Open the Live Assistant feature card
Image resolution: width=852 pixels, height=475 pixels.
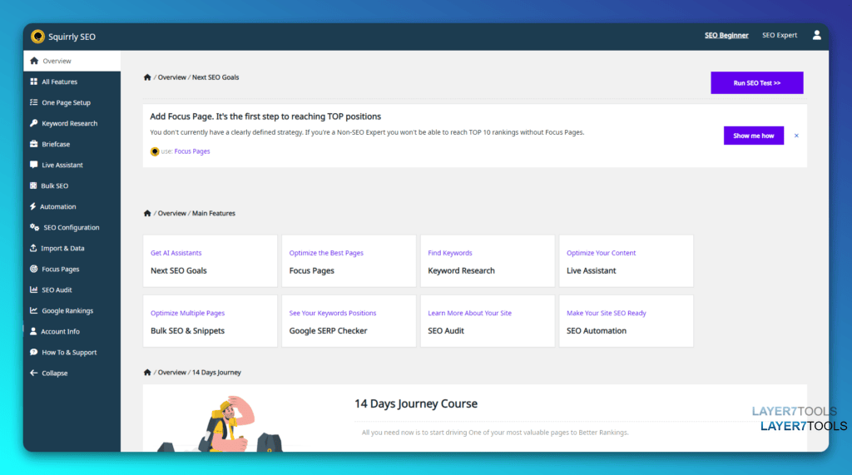pos(626,261)
